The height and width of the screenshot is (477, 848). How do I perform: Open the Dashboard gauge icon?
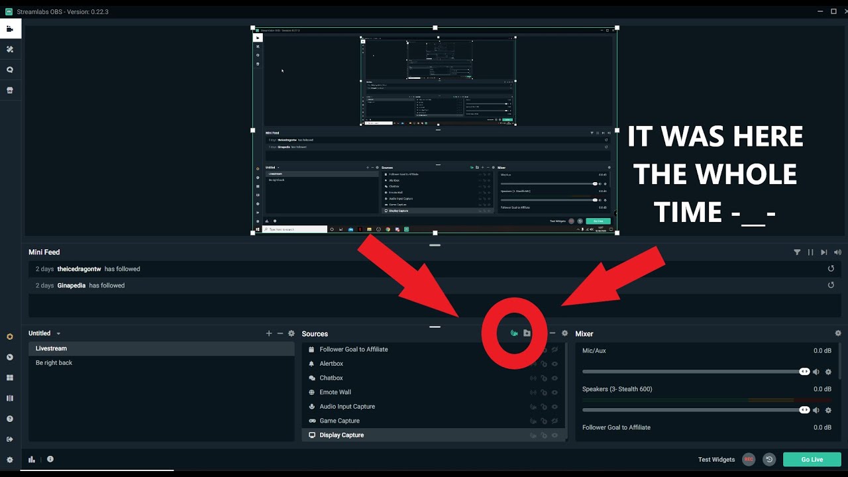pos(10,357)
